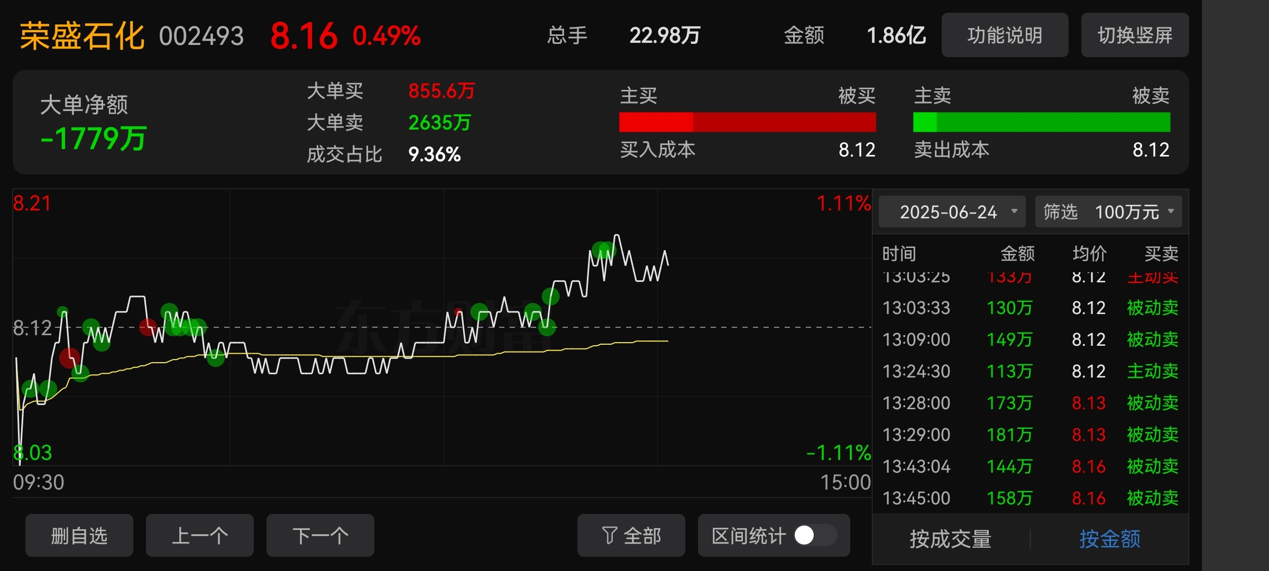Screen dimensions: 1269x571
Task: Select the 13:09:00 trade row
Action: click(1030, 339)
